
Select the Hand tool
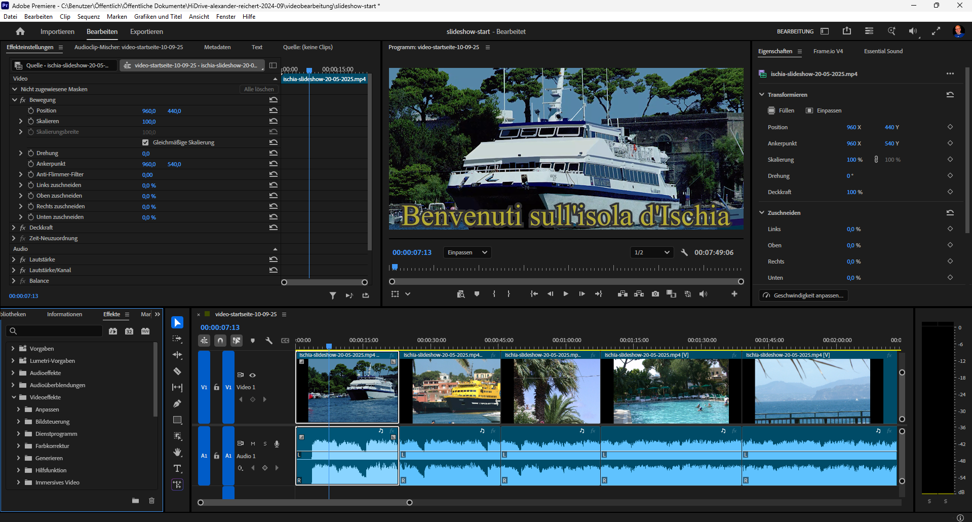tap(177, 452)
